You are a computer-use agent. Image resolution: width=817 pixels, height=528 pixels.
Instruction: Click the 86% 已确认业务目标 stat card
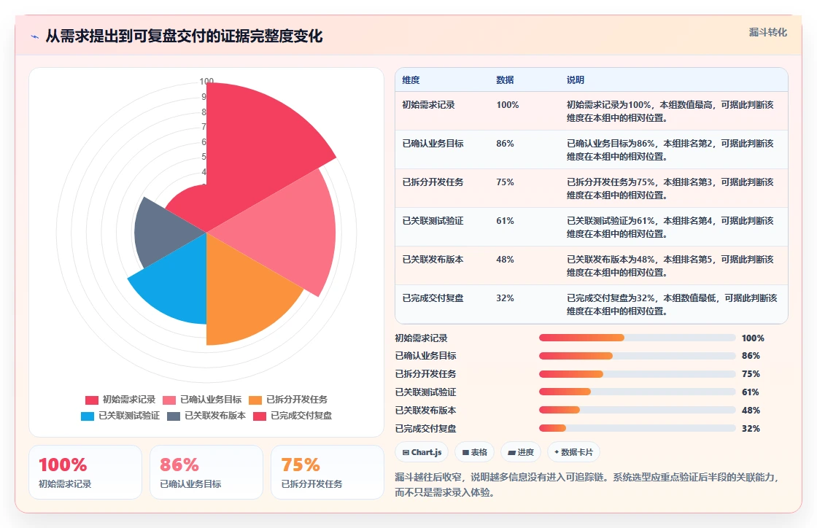206,473
